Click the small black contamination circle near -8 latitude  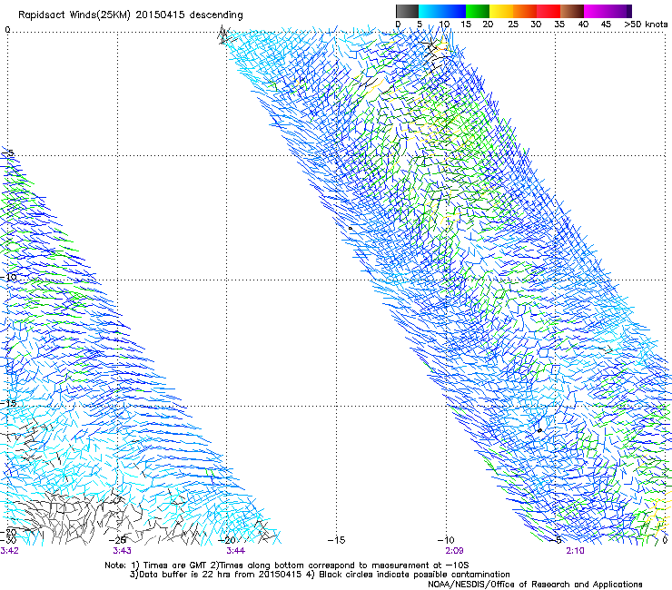tap(351, 229)
